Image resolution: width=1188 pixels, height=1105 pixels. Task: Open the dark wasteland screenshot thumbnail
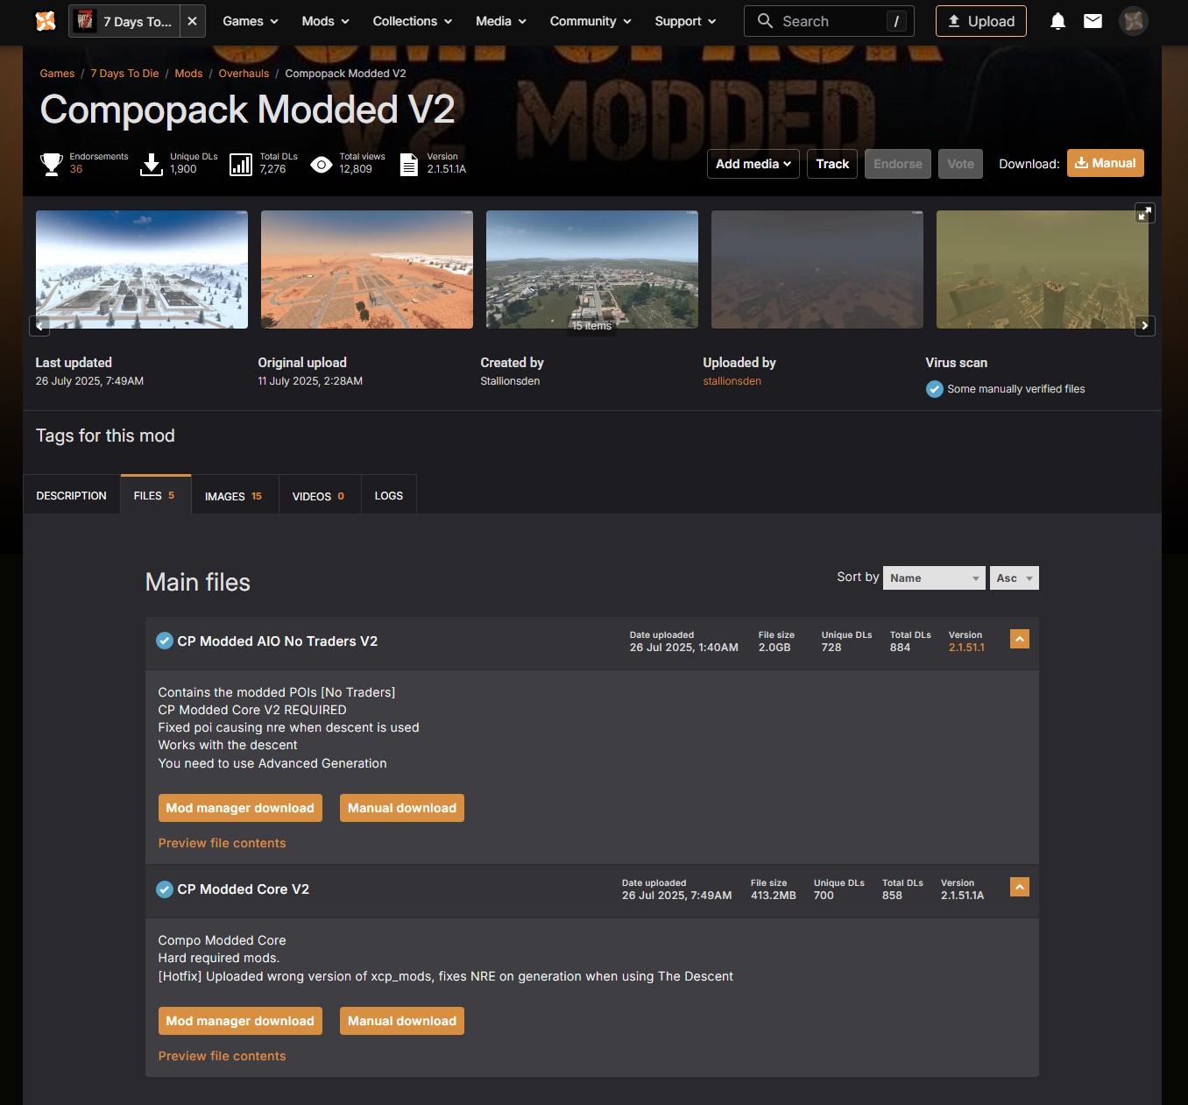click(817, 270)
